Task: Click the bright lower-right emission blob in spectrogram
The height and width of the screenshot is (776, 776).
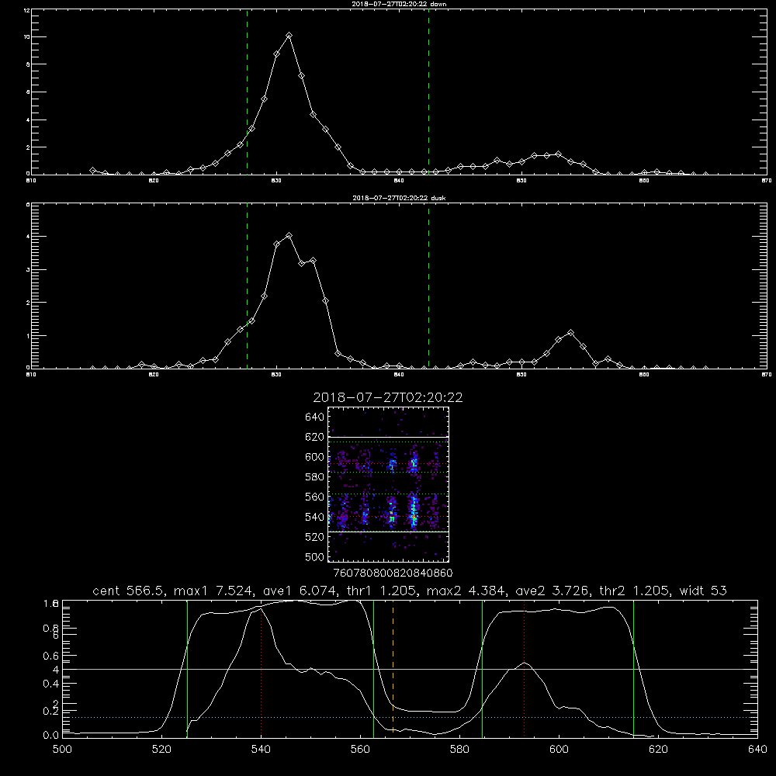Action: point(414,512)
